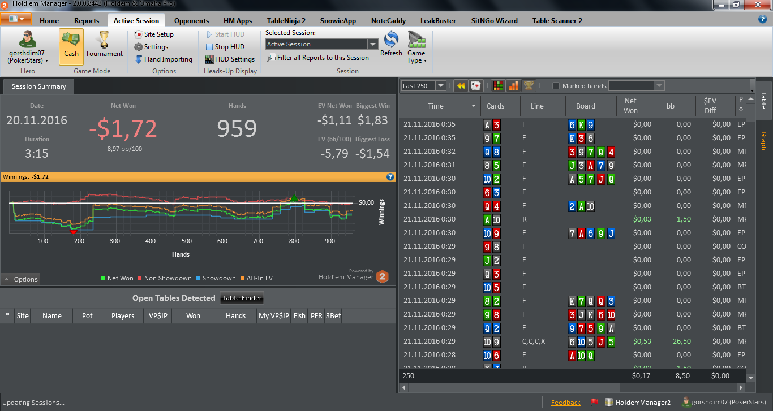This screenshot has height=411, width=773.
Task: Click the Table Finder button
Action: (242, 298)
